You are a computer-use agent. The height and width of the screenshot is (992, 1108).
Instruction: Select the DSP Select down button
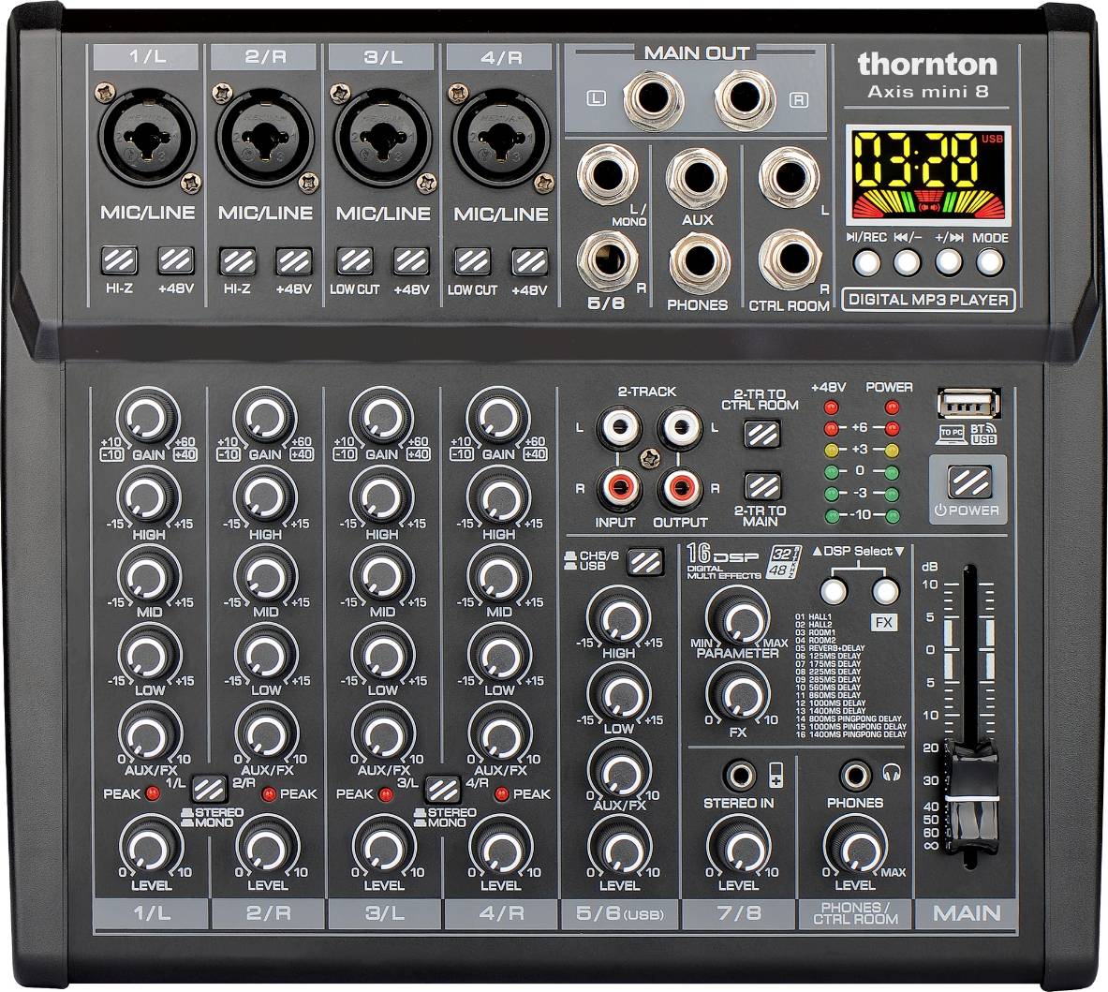point(885,591)
